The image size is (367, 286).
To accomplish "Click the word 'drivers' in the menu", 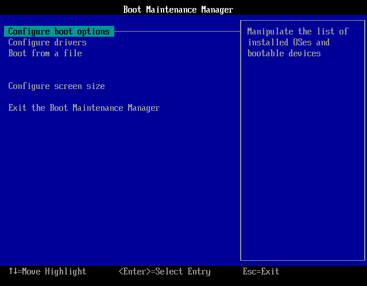I will click(70, 42).
